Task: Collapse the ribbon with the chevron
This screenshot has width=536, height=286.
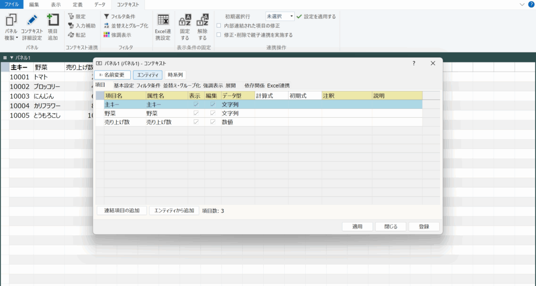Action: (522, 4)
